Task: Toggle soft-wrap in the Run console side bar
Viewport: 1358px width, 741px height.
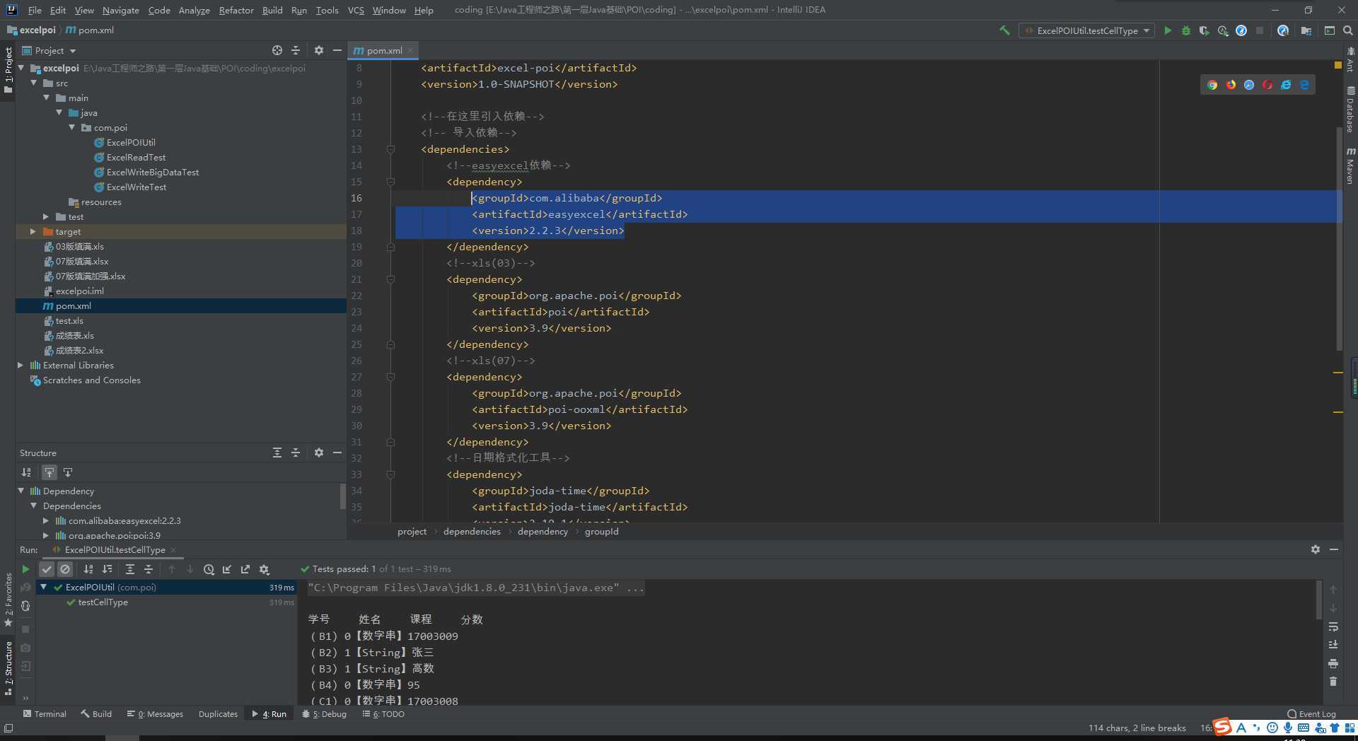Action: point(1333,626)
